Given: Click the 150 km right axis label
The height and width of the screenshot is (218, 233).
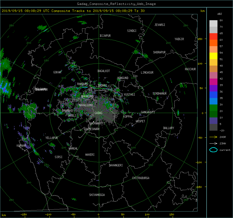Looking at the screenshot, I should point(200,39).
